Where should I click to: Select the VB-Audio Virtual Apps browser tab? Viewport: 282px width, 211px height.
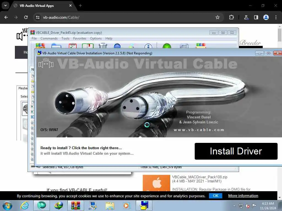tap(43, 5)
